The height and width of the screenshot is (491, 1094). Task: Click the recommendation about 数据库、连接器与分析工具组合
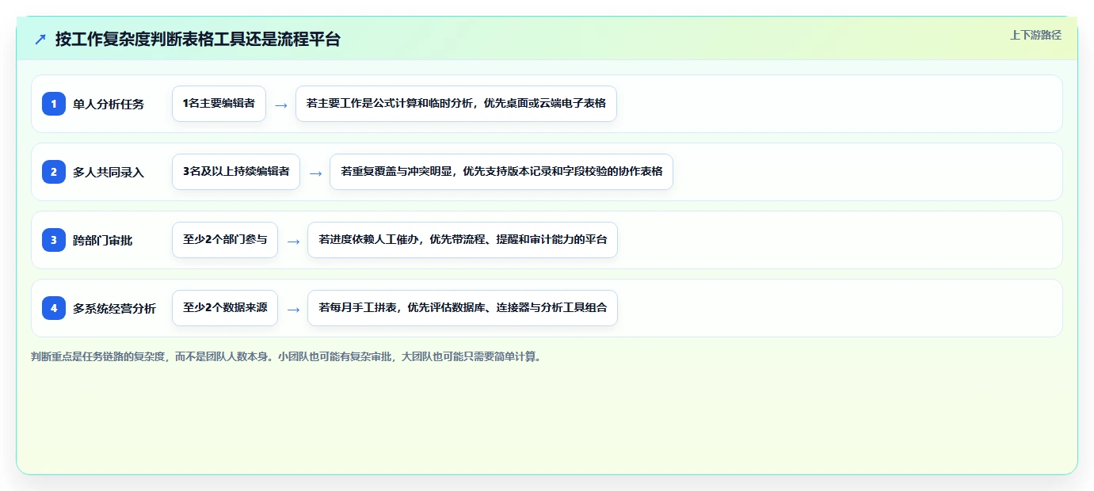click(463, 308)
